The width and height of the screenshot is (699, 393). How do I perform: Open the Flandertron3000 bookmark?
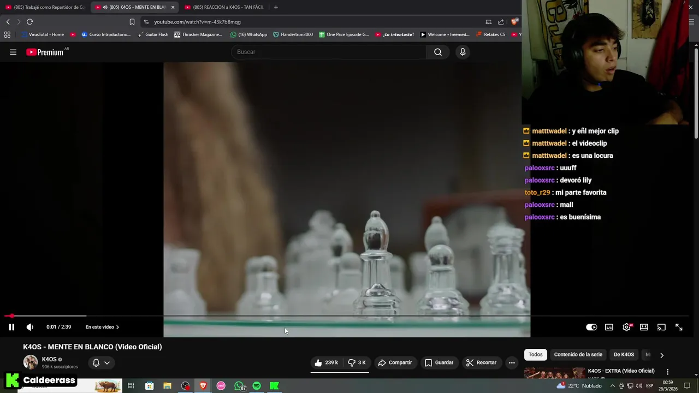tap(293, 34)
